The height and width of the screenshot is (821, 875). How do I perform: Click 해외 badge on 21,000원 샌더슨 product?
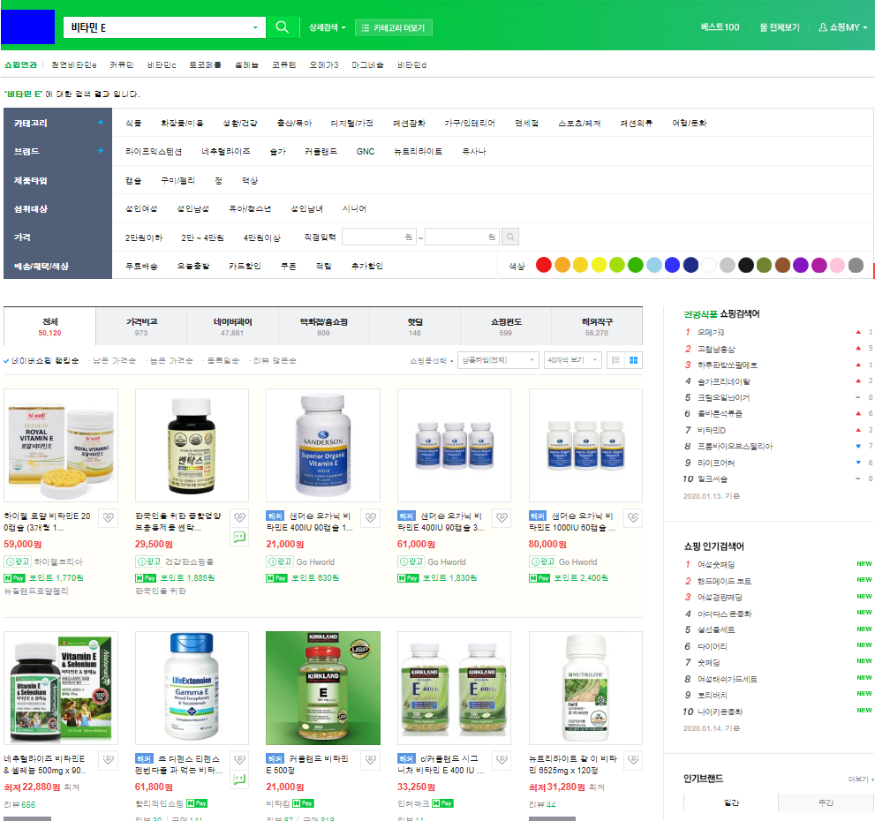coord(275,516)
